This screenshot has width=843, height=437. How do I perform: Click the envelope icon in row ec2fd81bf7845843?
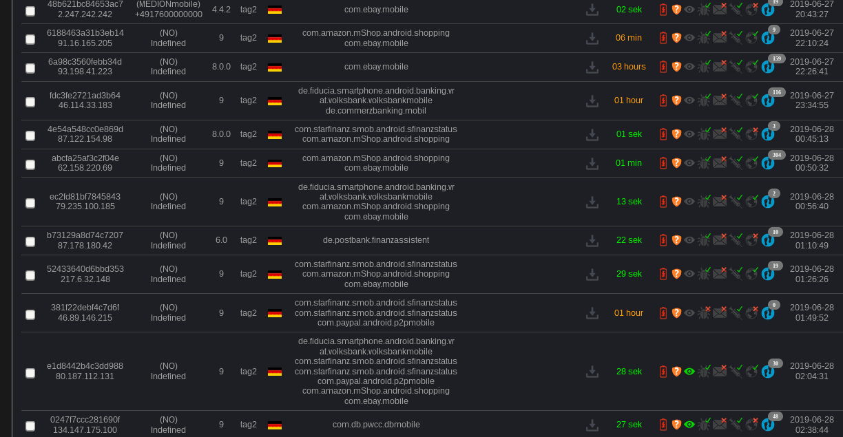[x=720, y=202]
